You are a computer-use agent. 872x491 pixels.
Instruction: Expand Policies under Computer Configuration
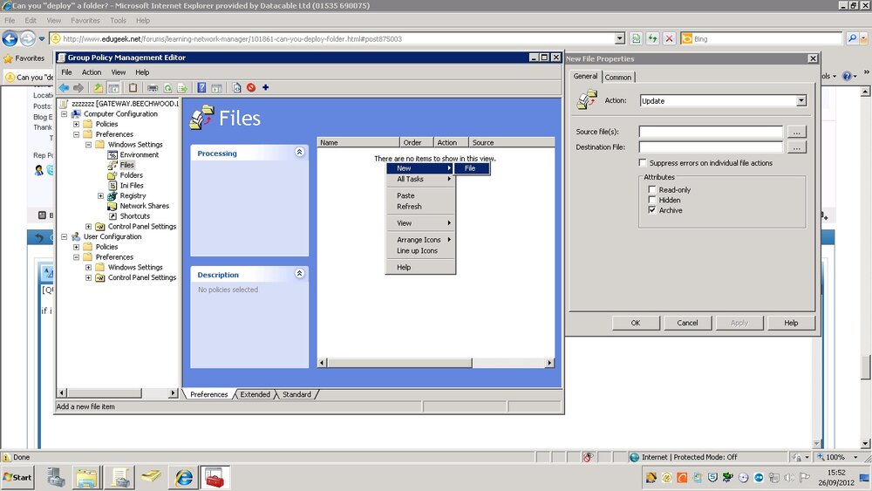click(x=76, y=124)
